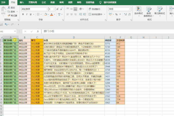This screenshot has height=116, width=174.
Task: Apply the red font color A
Action: click(x=52, y=14)
